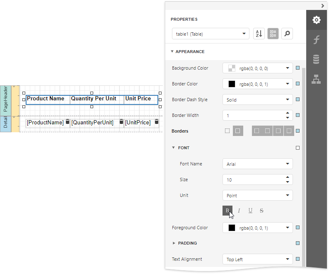Toggle Bold font style
Image resolution: width=329 pixels, height=274 pixels.
coord(227,211)
